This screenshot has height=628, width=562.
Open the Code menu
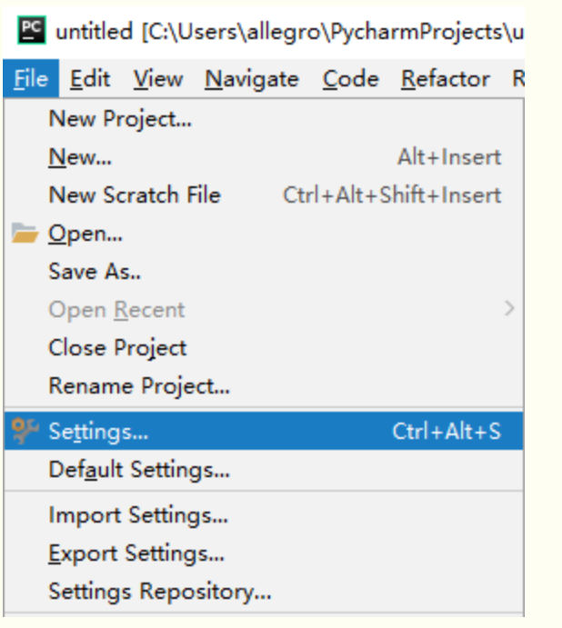(x=350, y=80)
